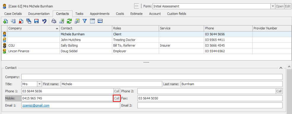Switch to the Documentation tab

[x=39, y=14]
